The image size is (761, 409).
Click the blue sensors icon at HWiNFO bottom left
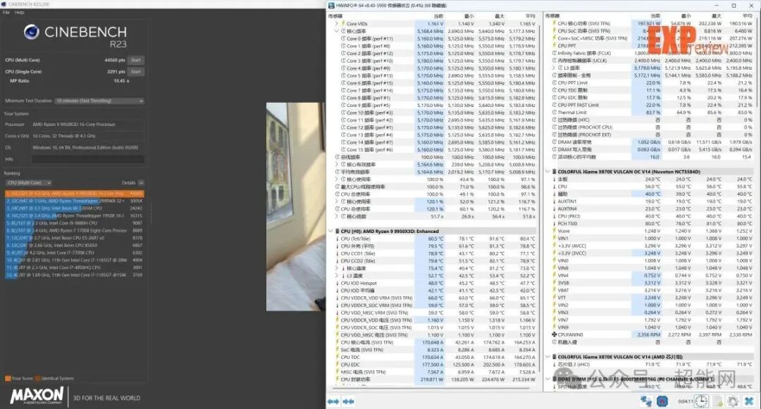point(645,401)
